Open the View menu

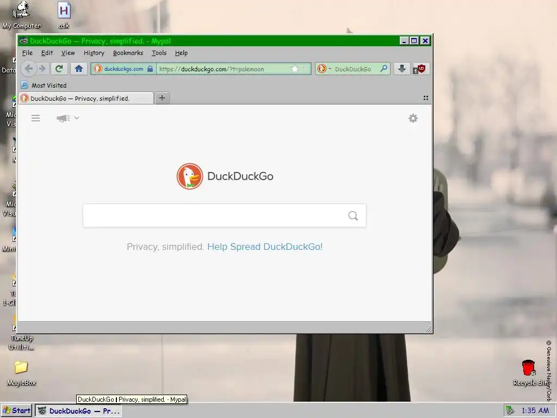pos(68,53)
